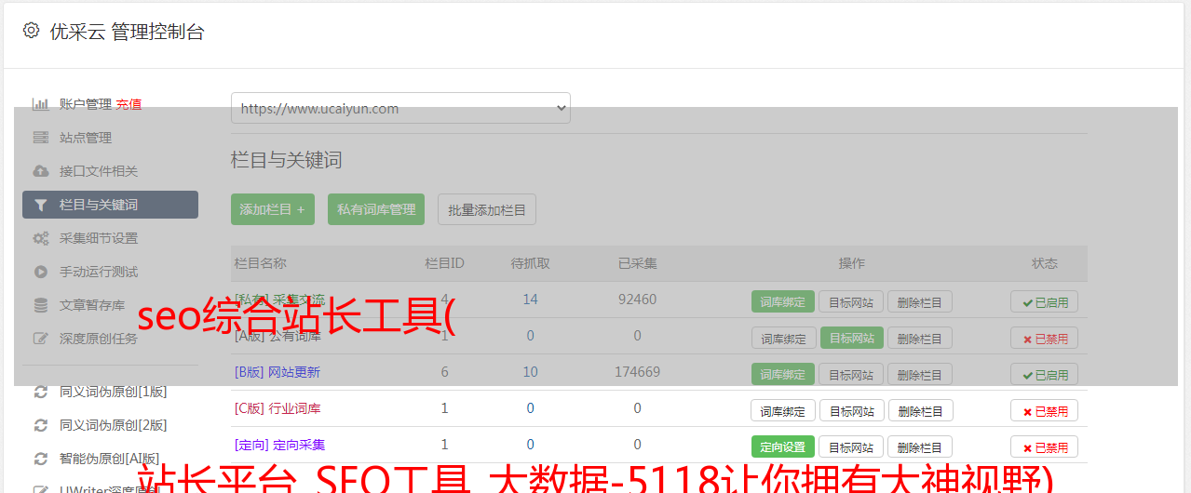1191x493 pixels.
Task: Click the 已采集 column header
Action: pos(637,263)
